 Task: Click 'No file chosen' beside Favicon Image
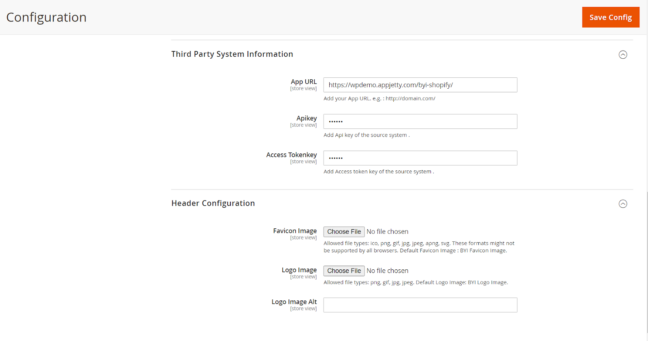tap(387, 232)
